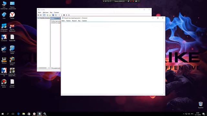Click the Forward arrow in Services toolbar

point(41,15)
